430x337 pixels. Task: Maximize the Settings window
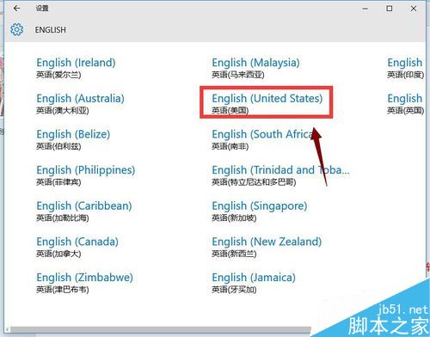click(x=390, y=9)
